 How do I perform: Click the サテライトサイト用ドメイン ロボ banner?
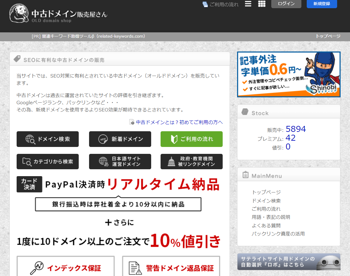289,262
